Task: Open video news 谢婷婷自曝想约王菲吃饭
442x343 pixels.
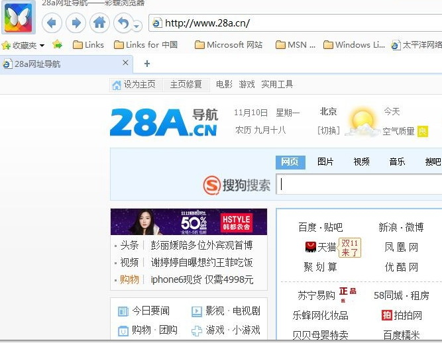Action: tap(201, 262)
